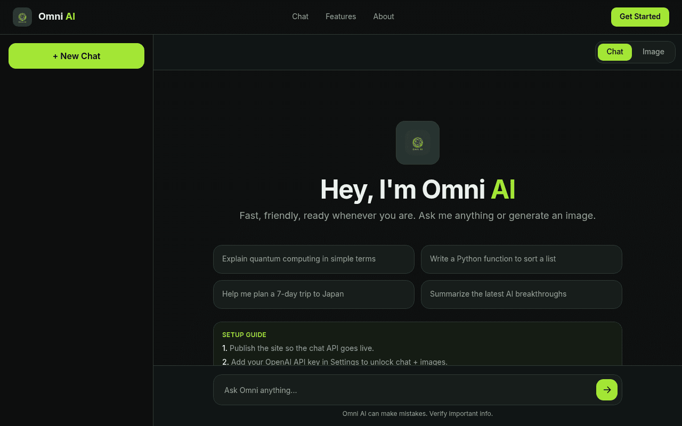Click the 'Hey, I'm Omni AI' heading
Image resolution: width=682 pixels, height=426 pixels.
tap(418, 190)
